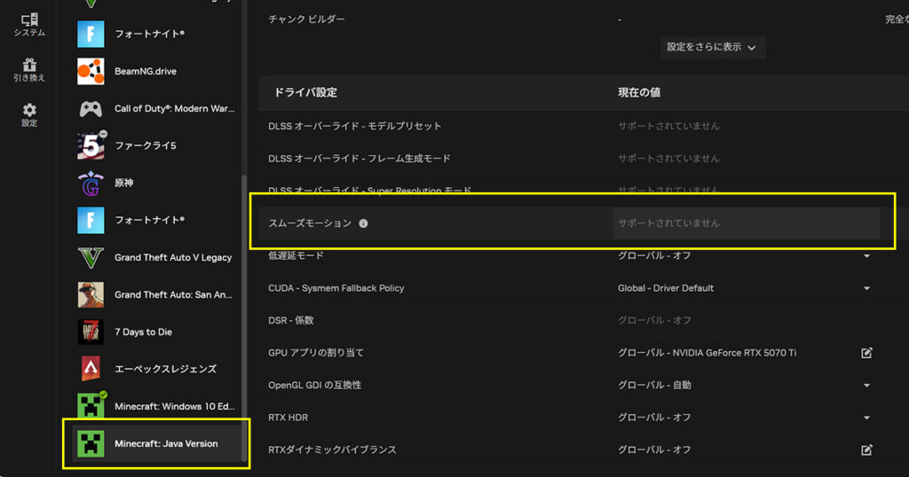
Task: Select ファークライ5 list label
Action: [146, 145]
